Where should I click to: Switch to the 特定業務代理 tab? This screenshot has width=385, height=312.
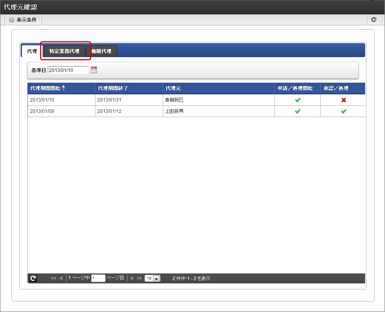pyautogui.click(x=64, y=51)
